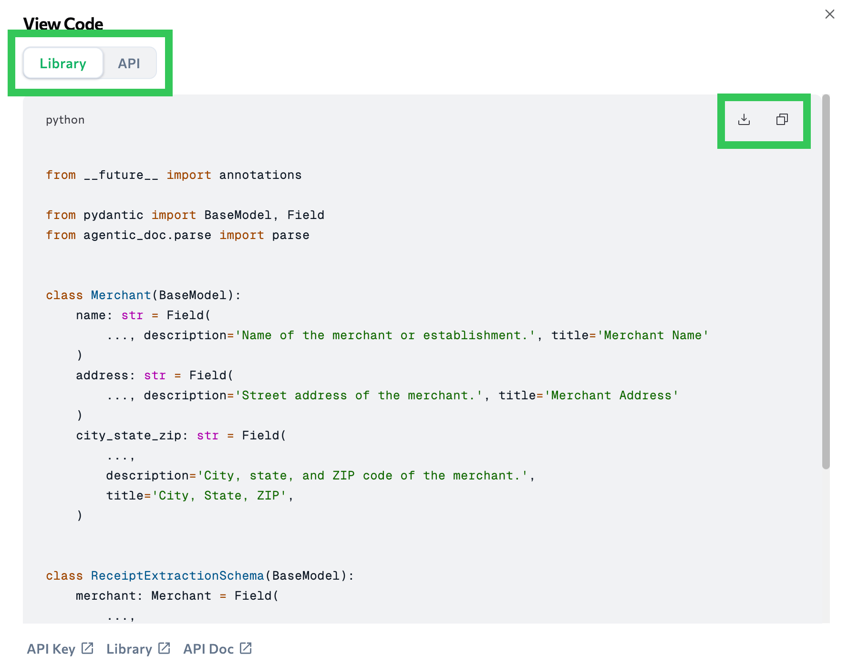848x667 pixels.
Task: Click the external link icon beside API Key
Action: [87, 647]
